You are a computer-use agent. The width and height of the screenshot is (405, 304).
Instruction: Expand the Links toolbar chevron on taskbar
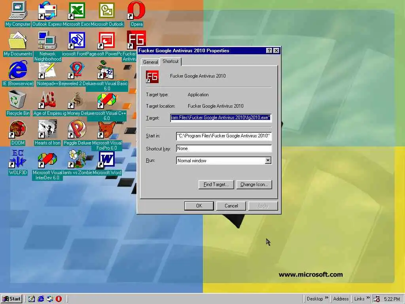(x=368, y=298)
